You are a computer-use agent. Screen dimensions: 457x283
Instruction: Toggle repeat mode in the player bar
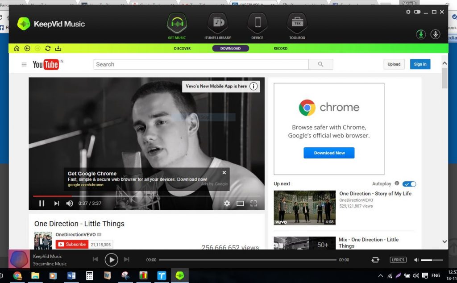pyautogui.click(x=375, y=260)
